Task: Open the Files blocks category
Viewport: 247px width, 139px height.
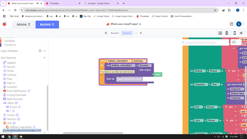Action: tap(8, 79)
